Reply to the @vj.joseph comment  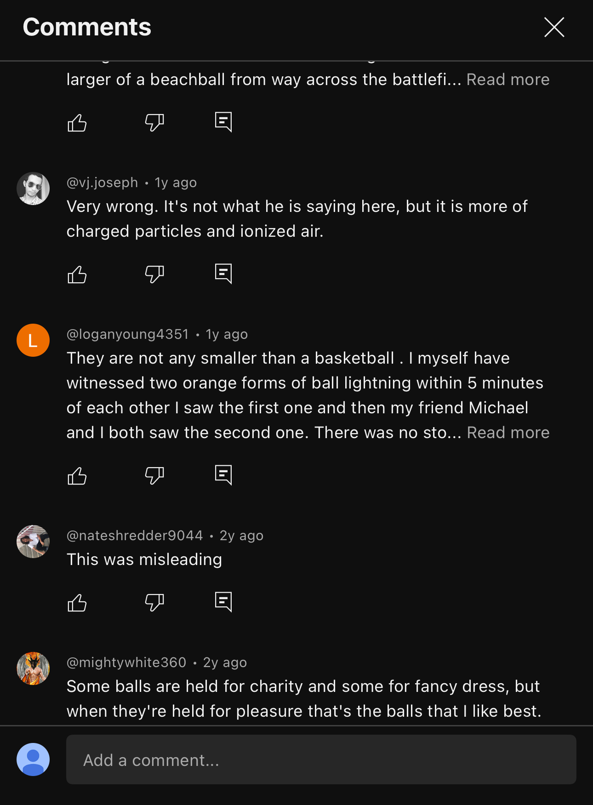(x=223, y=274)
